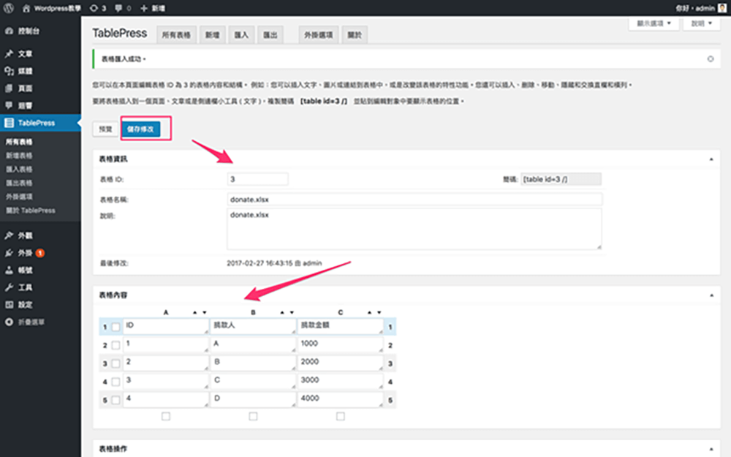Sort column A ascending with up arrow
The width and height of the screenshot is (731, 457).
point(195,312)
